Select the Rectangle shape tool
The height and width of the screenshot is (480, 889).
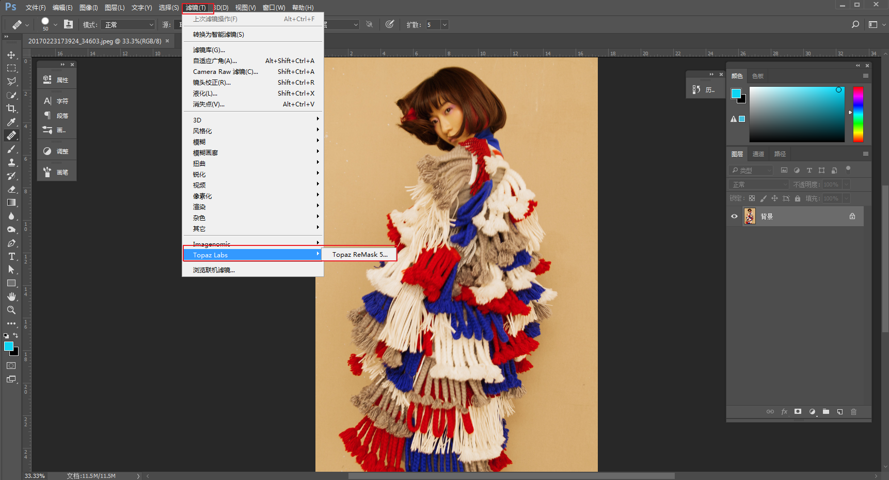click(x=11, y=283)
